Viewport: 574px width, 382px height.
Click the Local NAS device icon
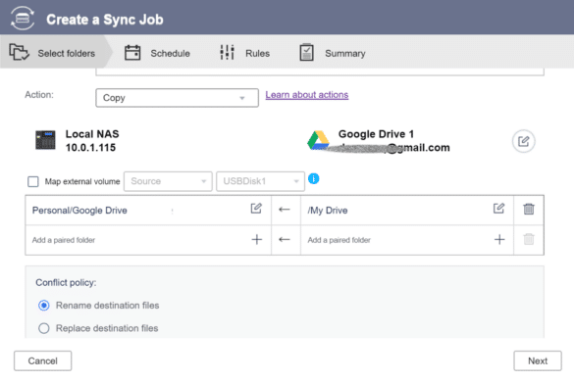click(45, 140)
